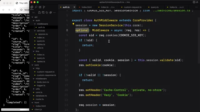Open utils.ts in auth folder
The image size is (200, 112).
click(x=40, y=48)
